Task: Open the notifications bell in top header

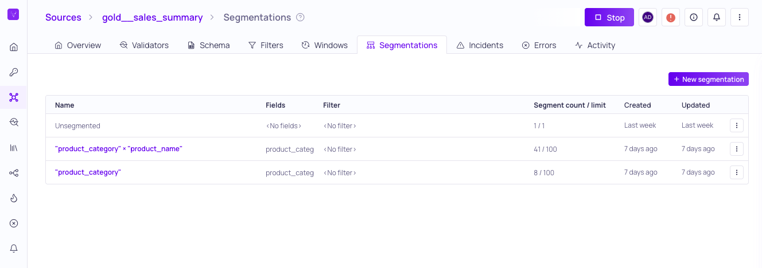Action: tap(717, 17)
